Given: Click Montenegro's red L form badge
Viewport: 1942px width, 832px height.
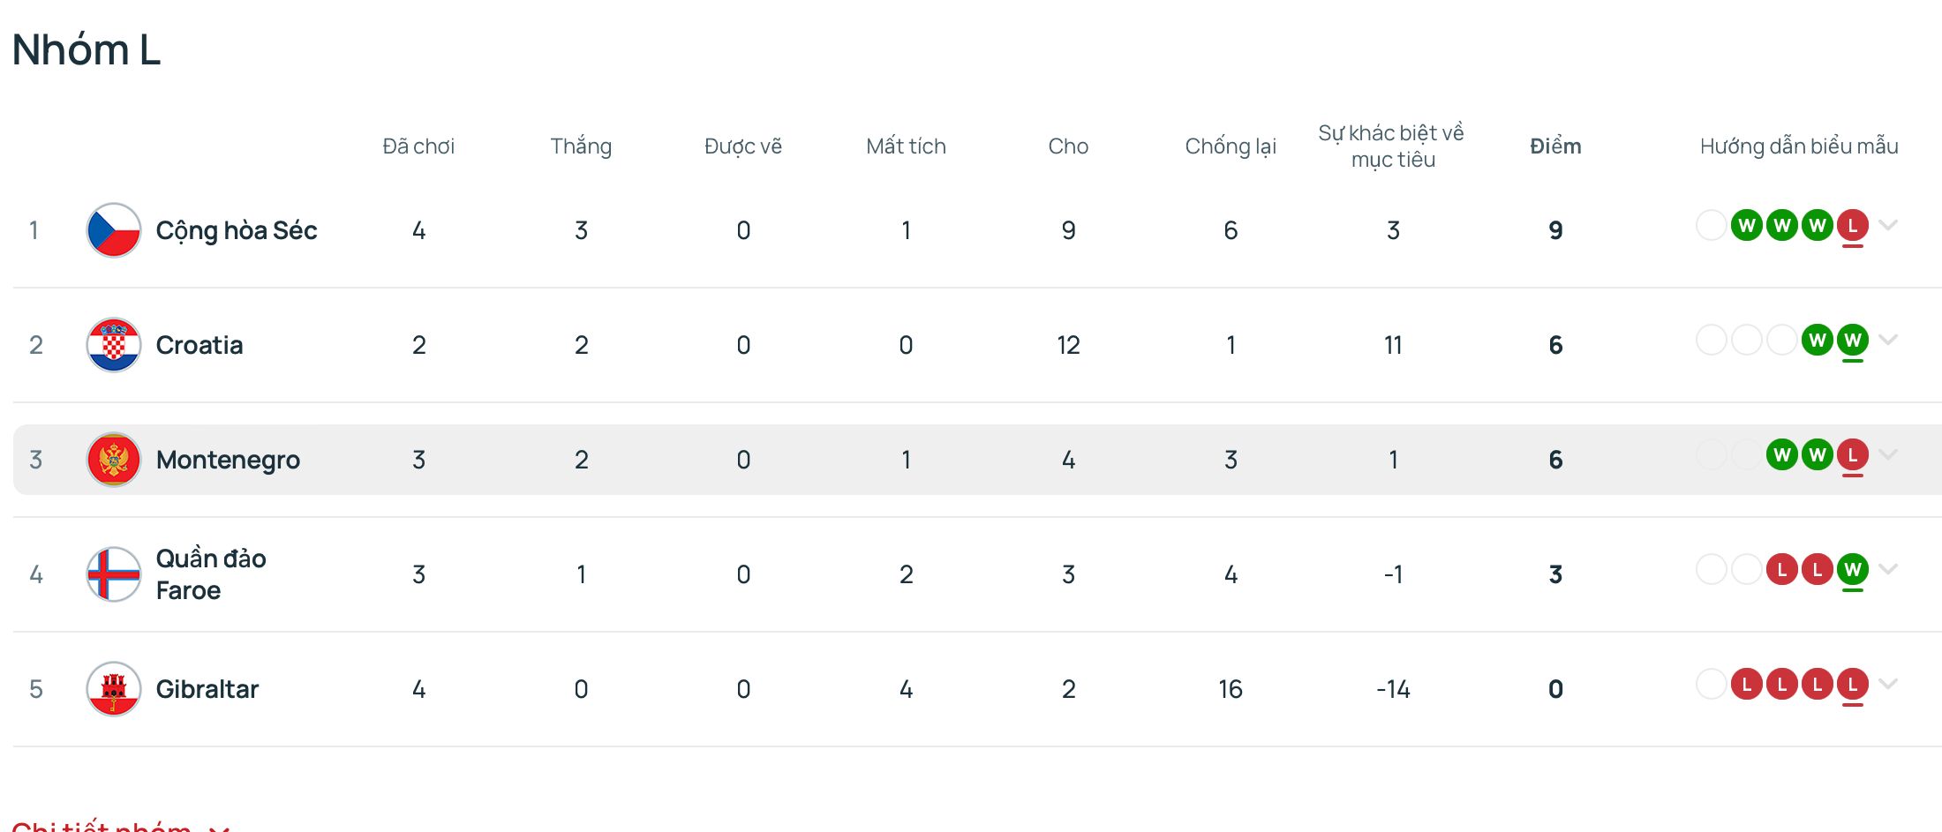Looking at the screenshot, I should (x=1853, y=455).
